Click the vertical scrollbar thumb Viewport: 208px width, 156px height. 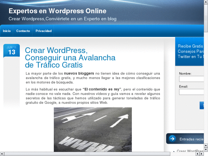pyautogui.click(x=206, y=18)
